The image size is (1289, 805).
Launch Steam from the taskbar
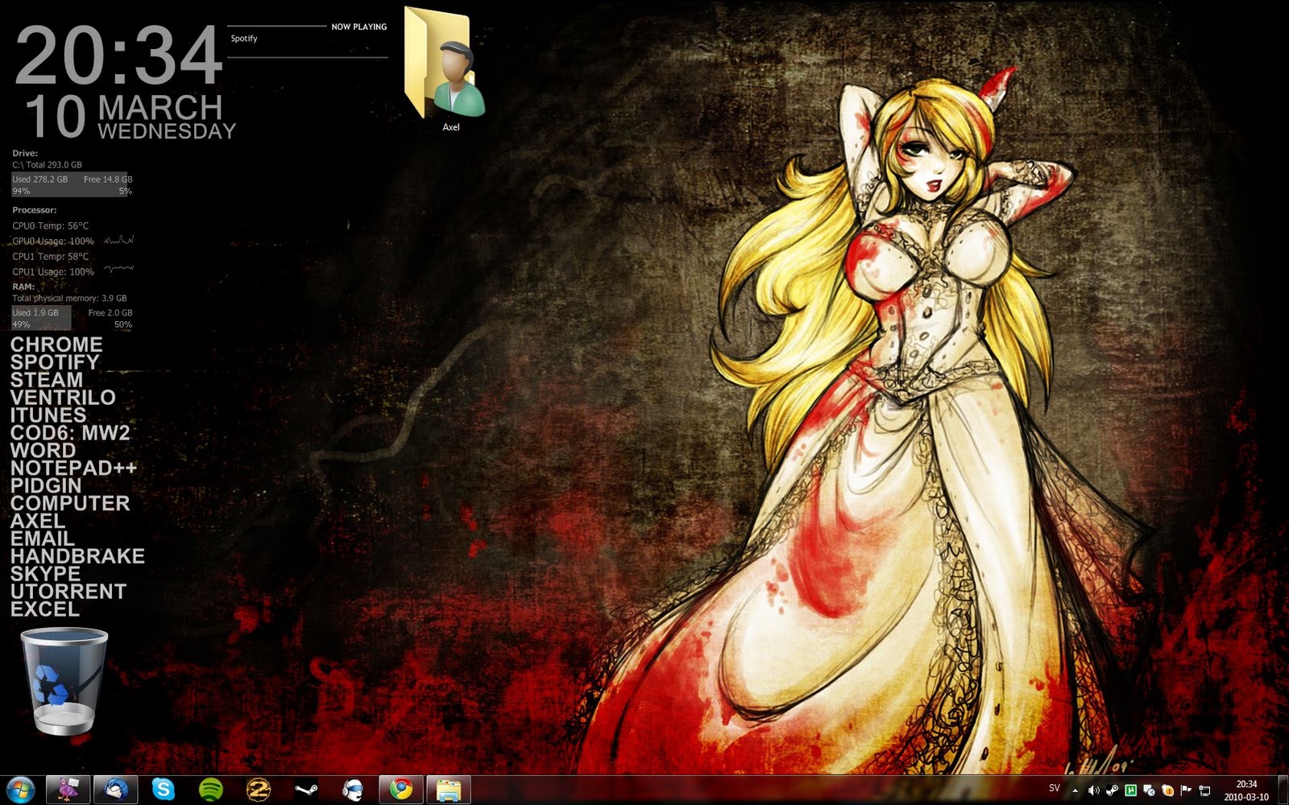[306, 790]
